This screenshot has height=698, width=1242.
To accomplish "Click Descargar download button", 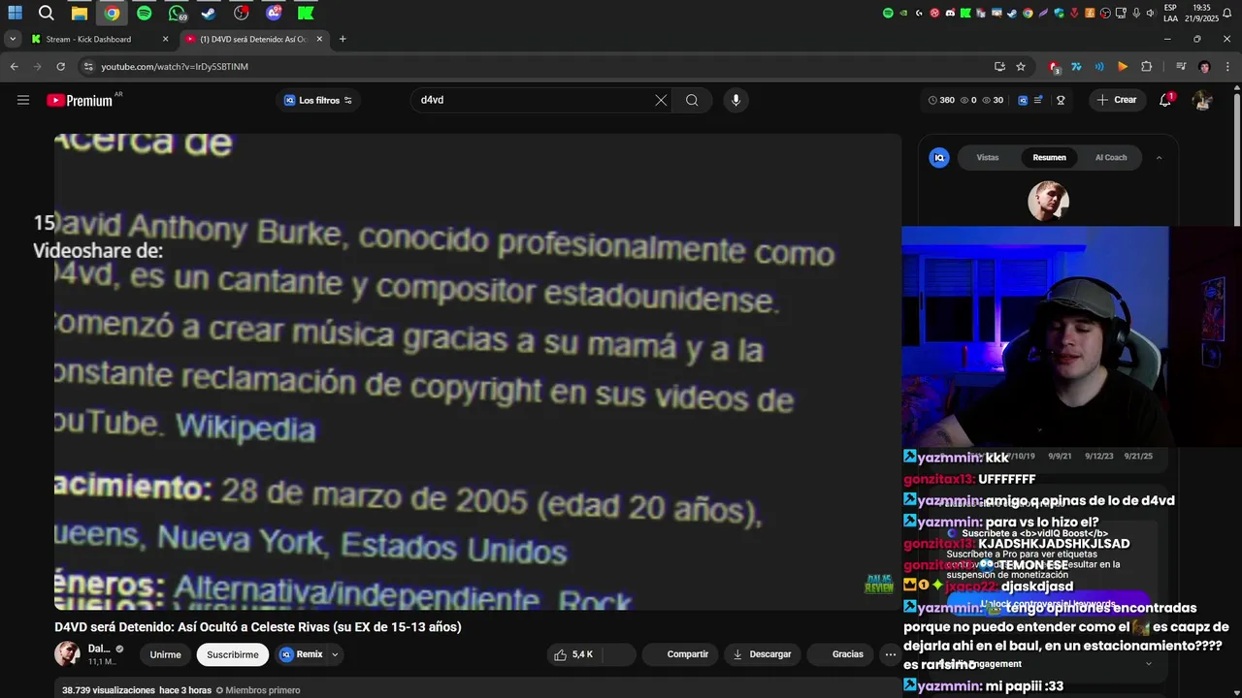I will (x=762, y=654).
